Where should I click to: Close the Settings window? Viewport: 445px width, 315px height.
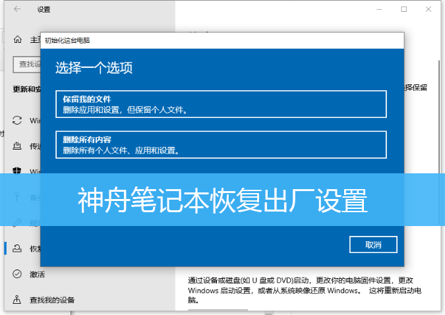tap(430, 9)
